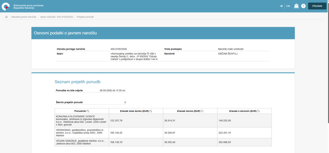Select the Komunalna ureditev title text
The width and height of the screenshot is (329, 153).
coord(134,56)
